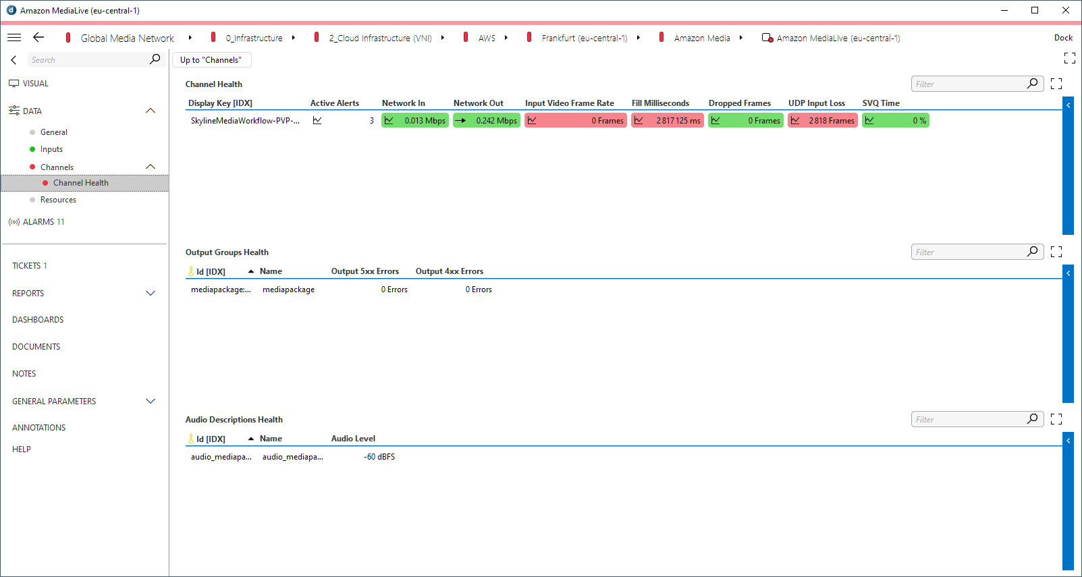Expand Audio Descriptions Health table full screen

pos(1056,419)
